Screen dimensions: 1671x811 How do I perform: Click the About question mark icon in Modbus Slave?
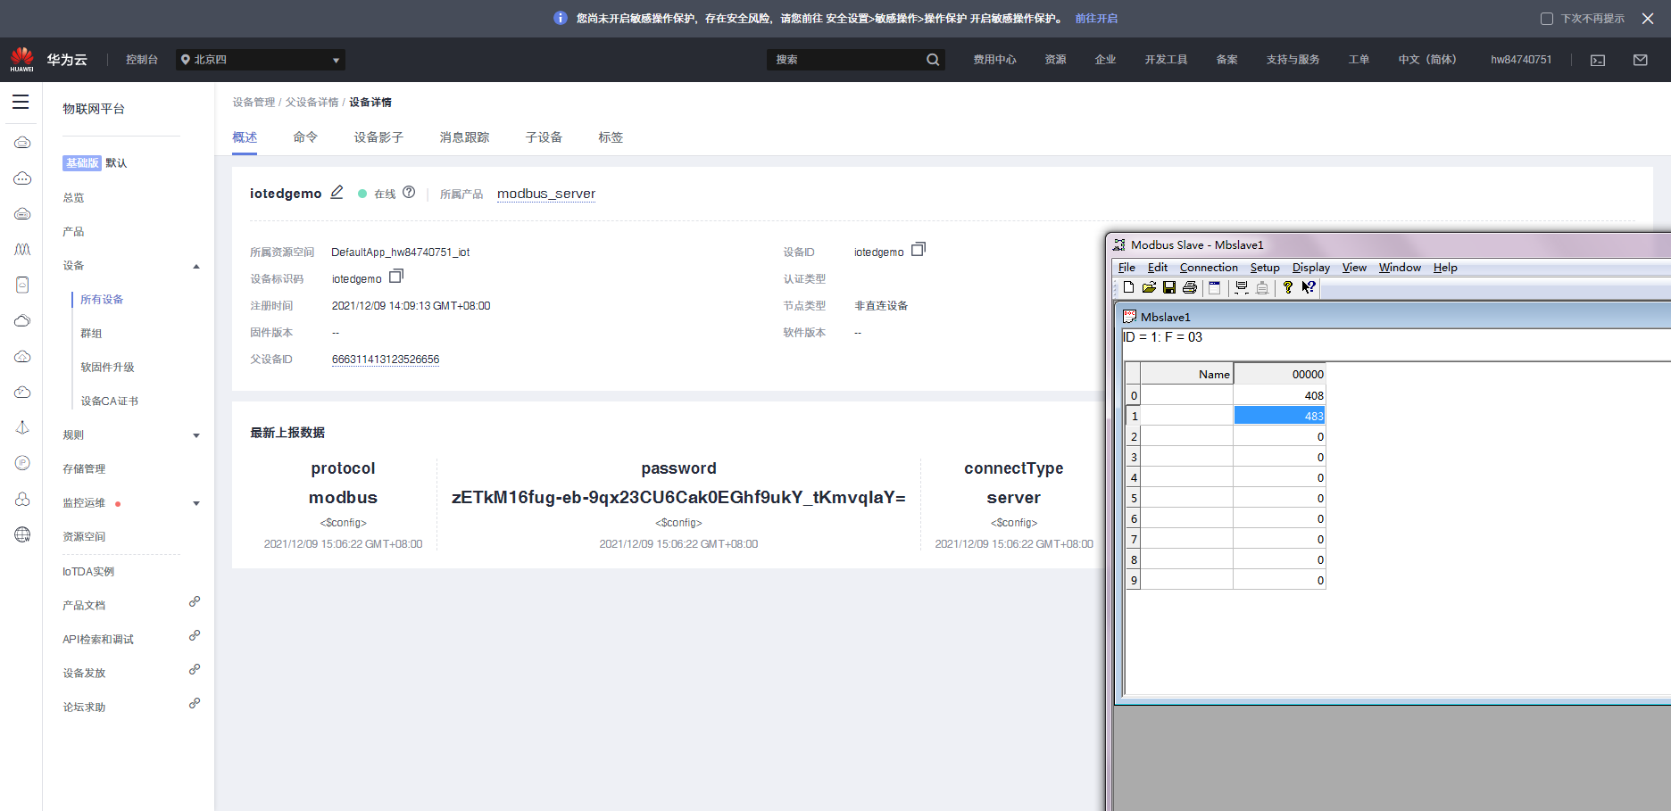click(1288, 287)
